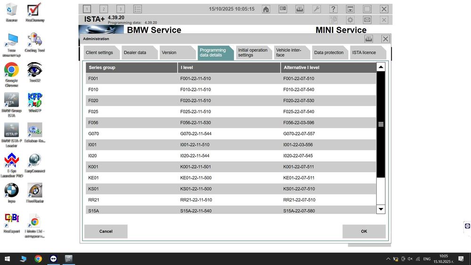Click the ISTA collapse window toolbar icon
The width and height of the screenshot is (471, 265).
coord(350,9)
